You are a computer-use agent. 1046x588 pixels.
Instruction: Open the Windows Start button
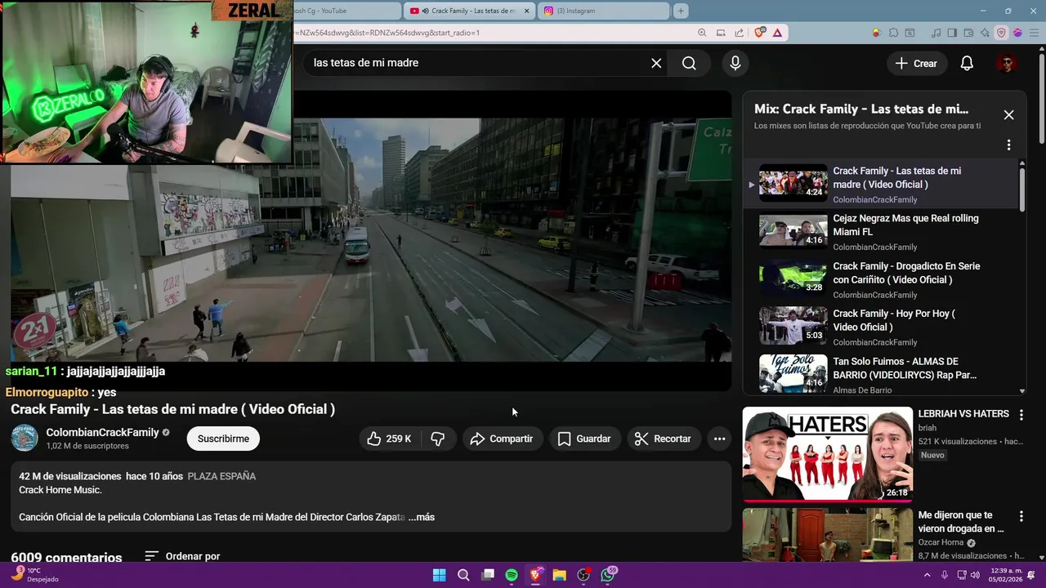coord(439,575)
